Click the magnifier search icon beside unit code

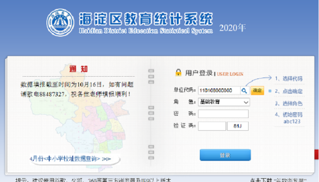244,91
